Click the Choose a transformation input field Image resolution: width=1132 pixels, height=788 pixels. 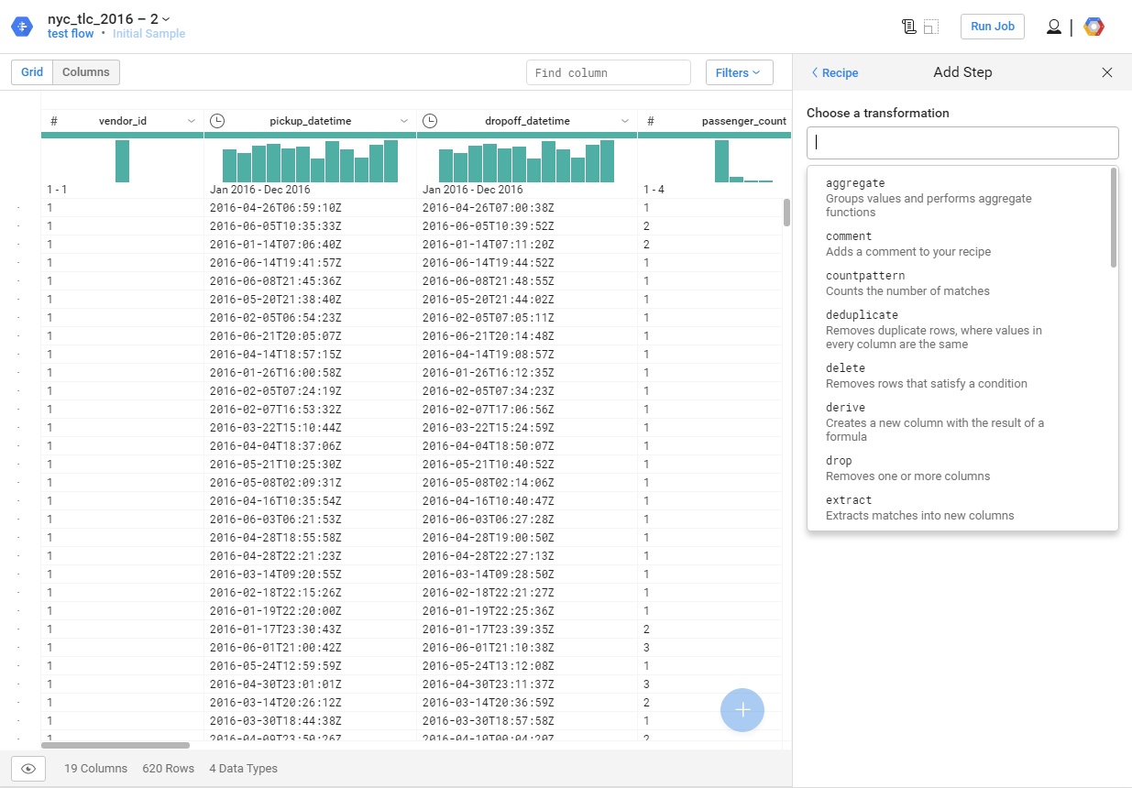[962, 142]
